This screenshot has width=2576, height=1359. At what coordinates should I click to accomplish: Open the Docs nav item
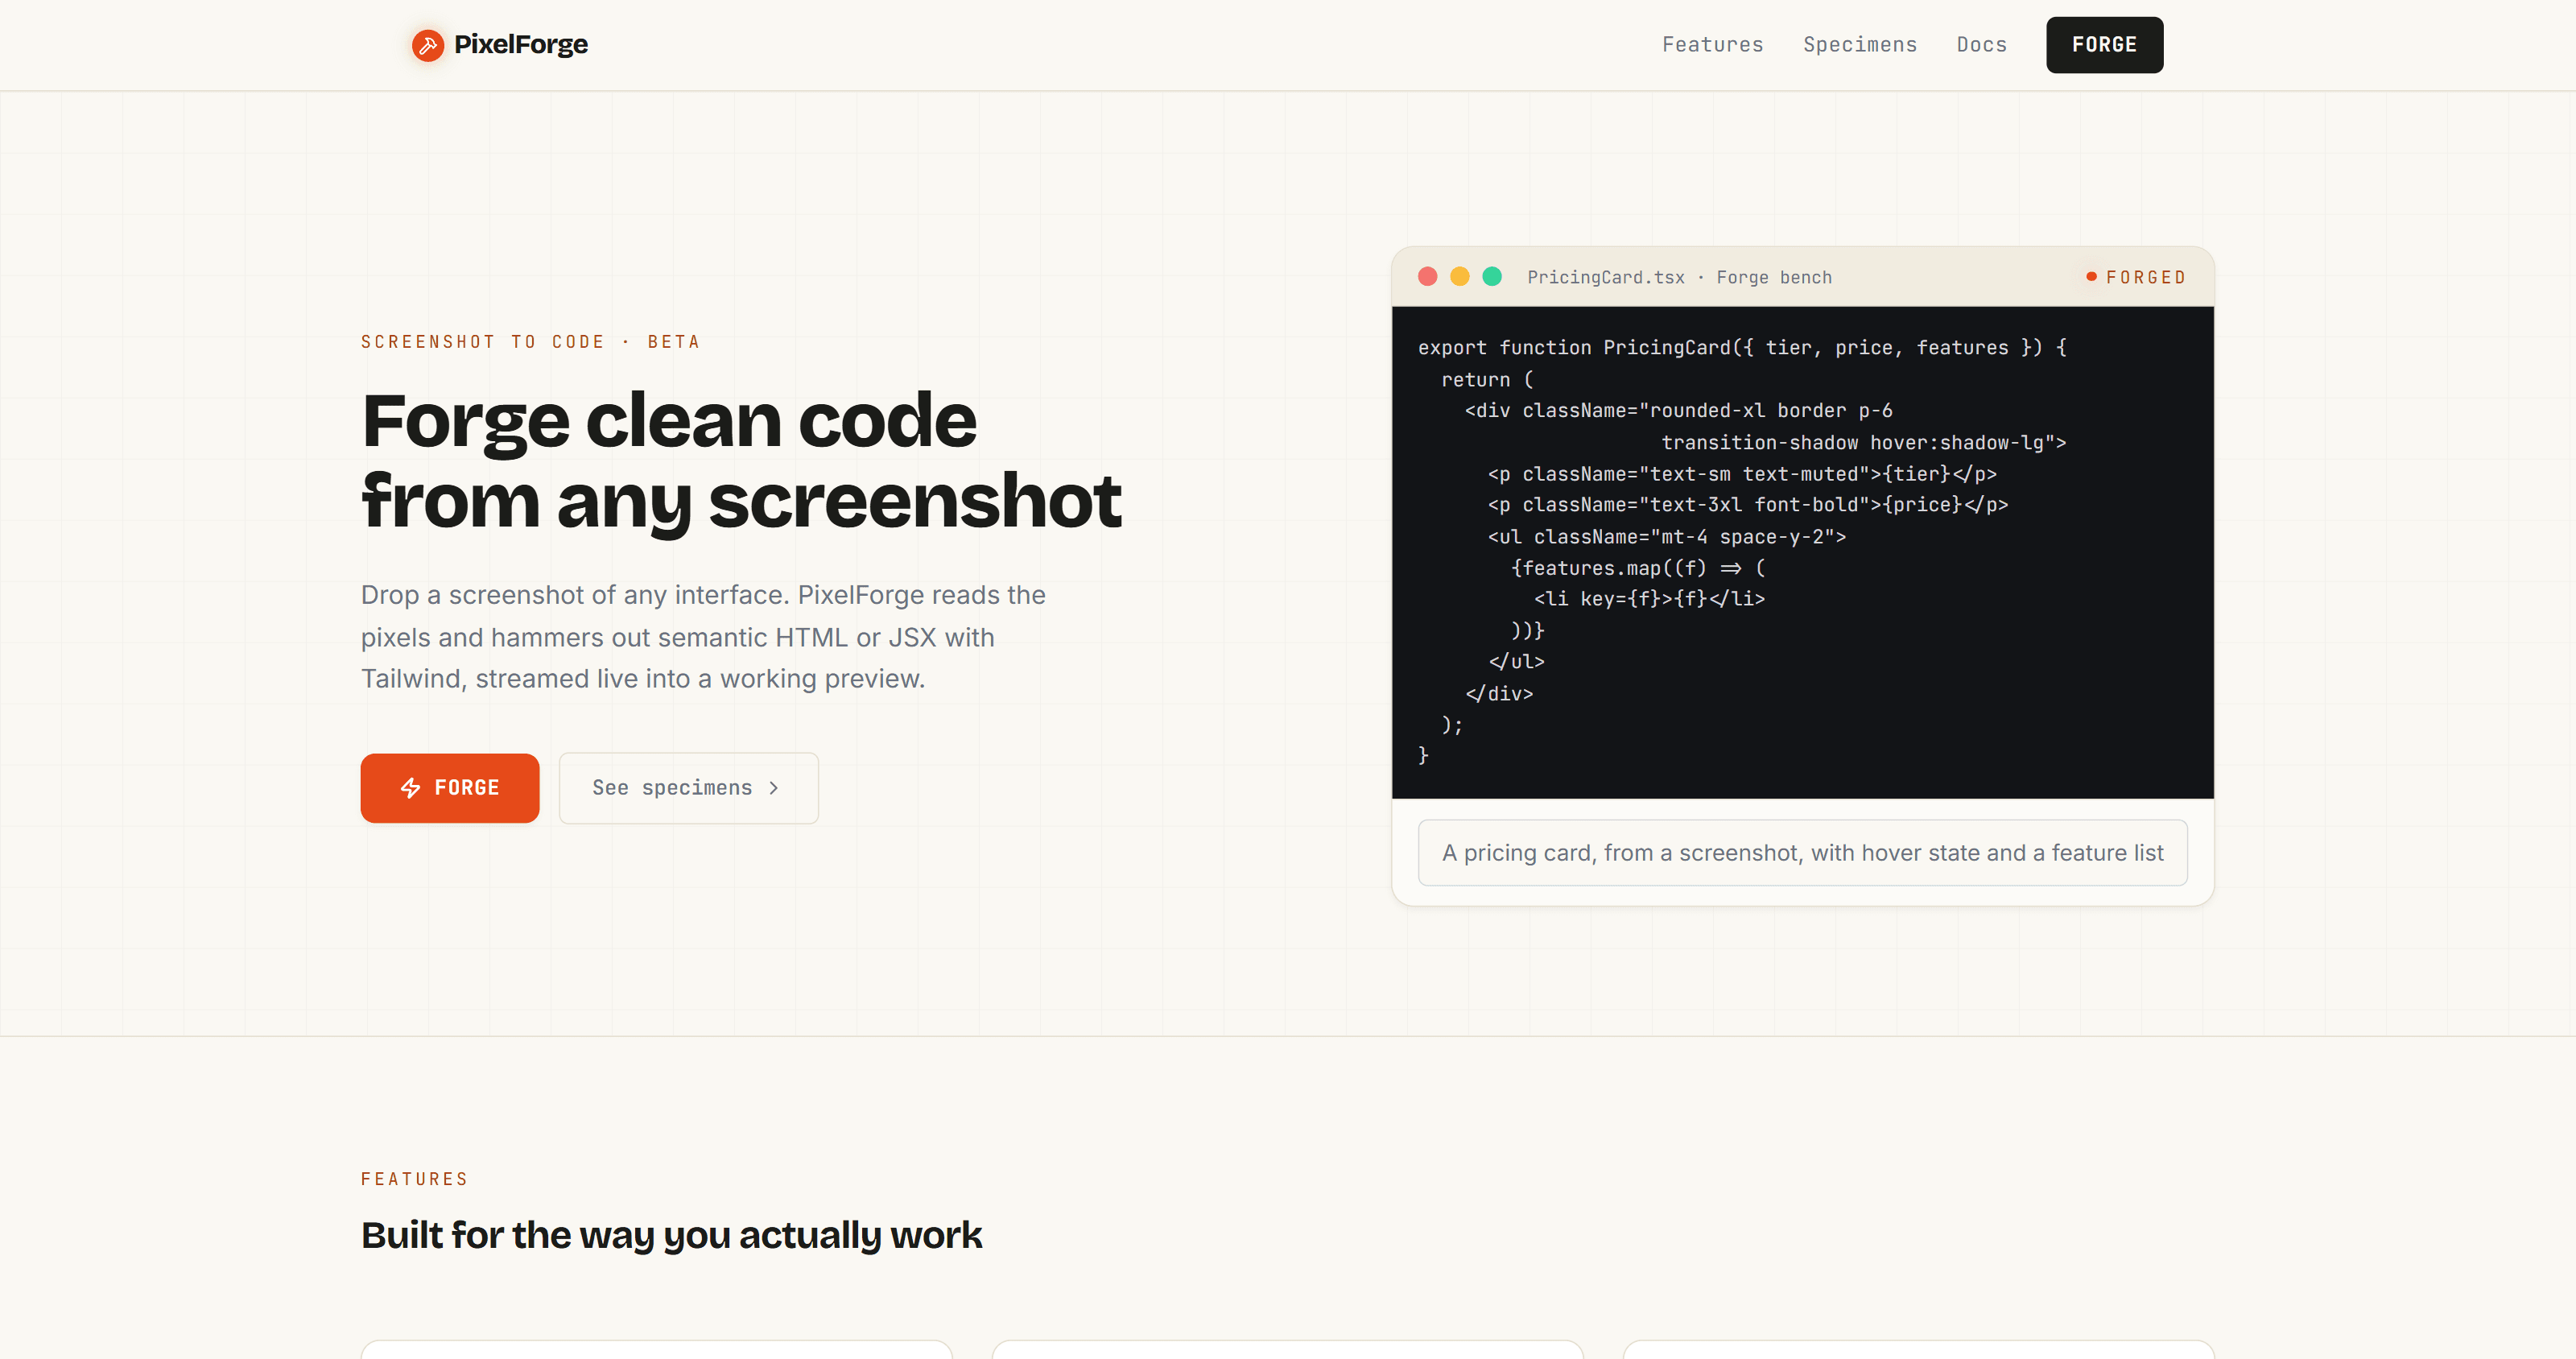point(1981,45)
